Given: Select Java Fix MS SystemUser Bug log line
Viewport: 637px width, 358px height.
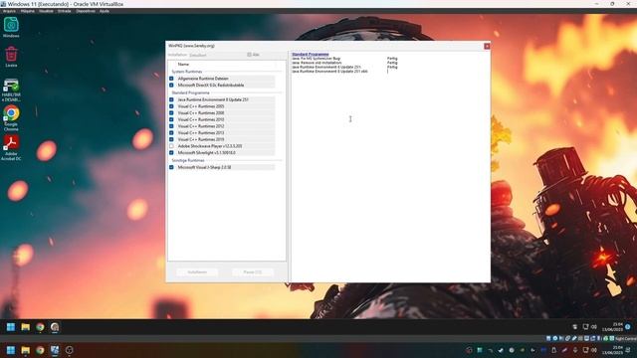Looking at the screenshot, I should 317,59.
